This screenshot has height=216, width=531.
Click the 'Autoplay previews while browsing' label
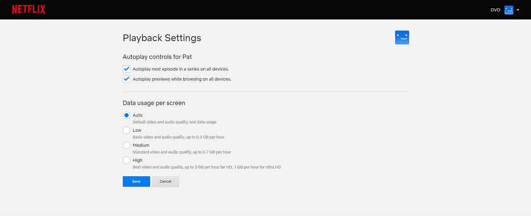pyautogui.click(x=181, y=79)
